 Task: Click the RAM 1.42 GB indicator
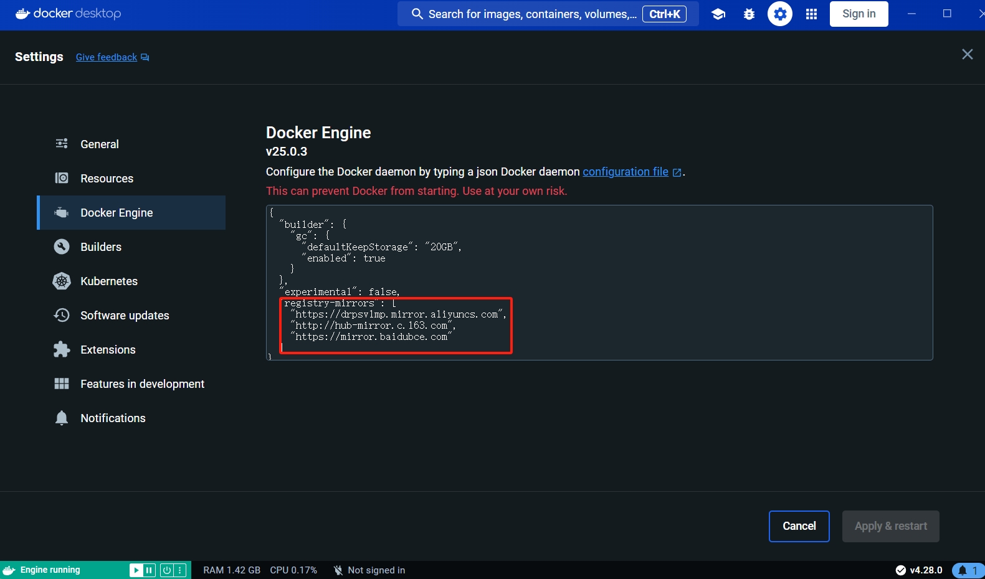(x=232, y=570)
